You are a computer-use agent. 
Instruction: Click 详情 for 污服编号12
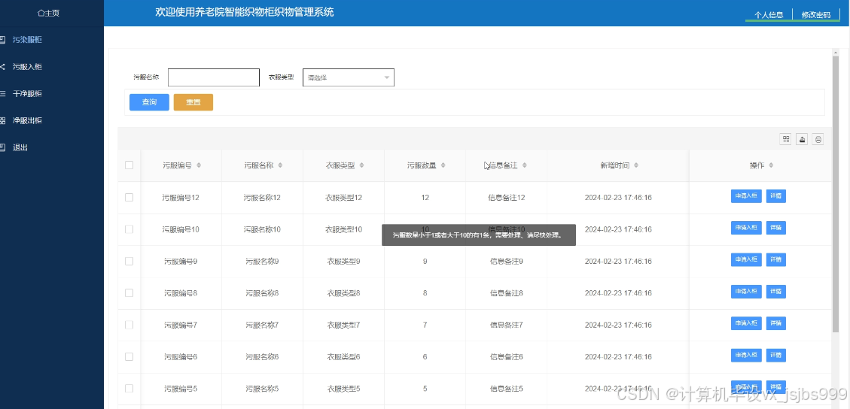pyautogui.click(x=775, y=195)
